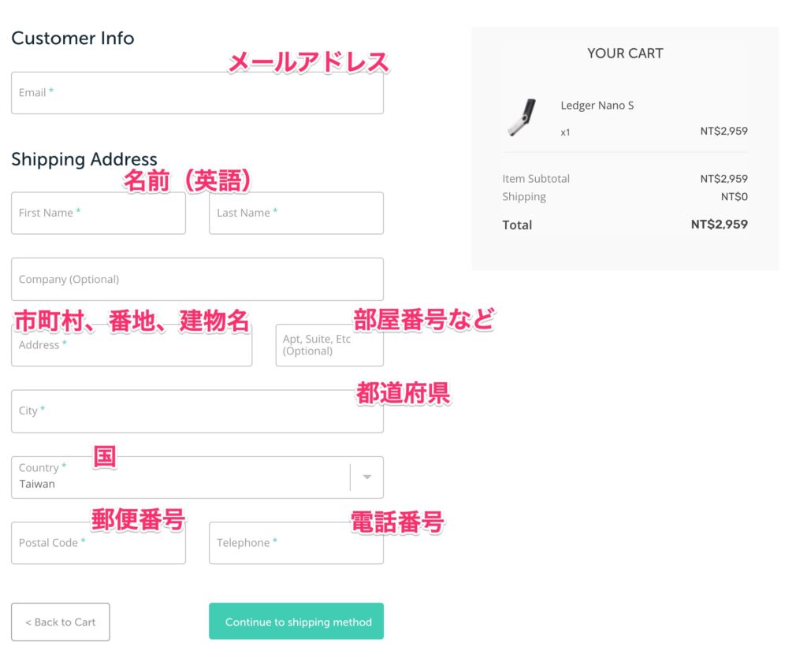Click the Address input field
The height and width of the screenshot is (665, 807).
pos(131,344)
